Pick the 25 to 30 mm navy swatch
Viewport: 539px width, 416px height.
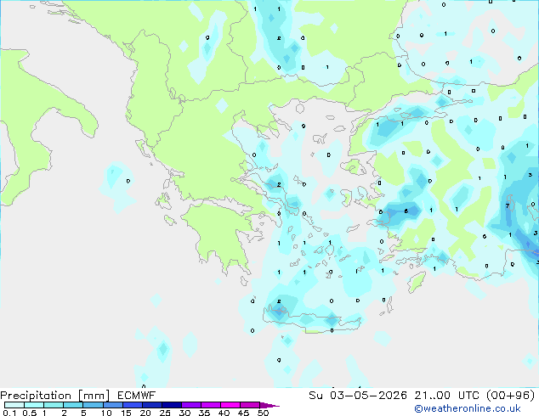point(172,405)
